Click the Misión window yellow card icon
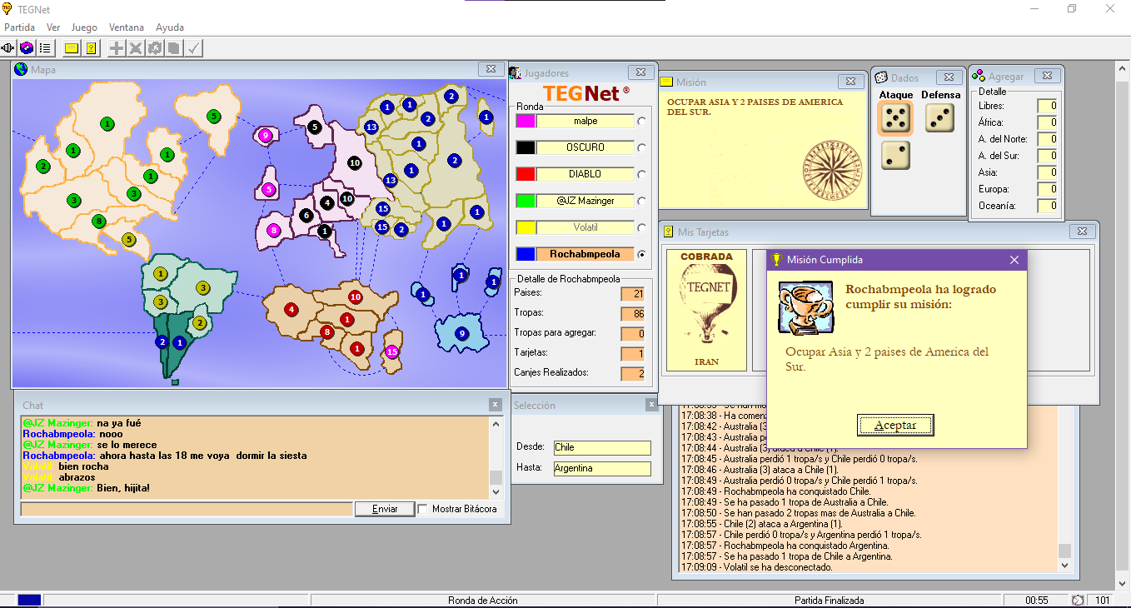The width and height of the screenshot is (1131, 608). 667,82
